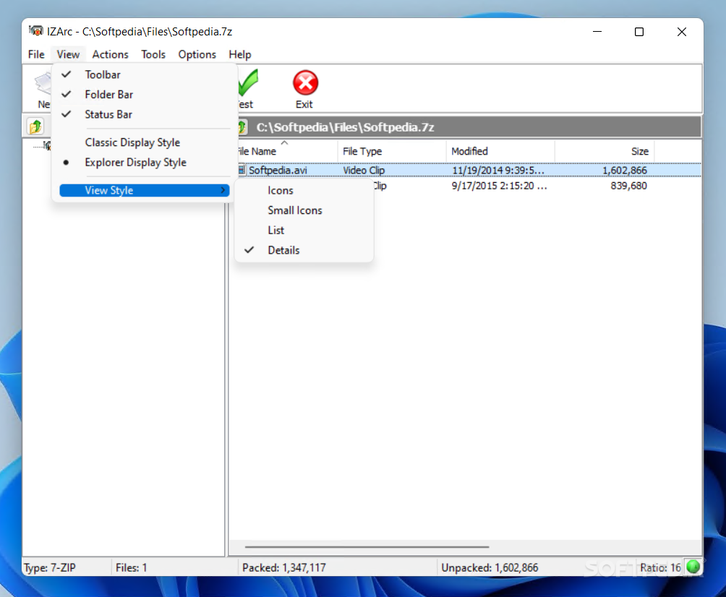This screenshot has width=726, height=597.
Task: Click the 839,680 size value
Action: click(628, 186)
